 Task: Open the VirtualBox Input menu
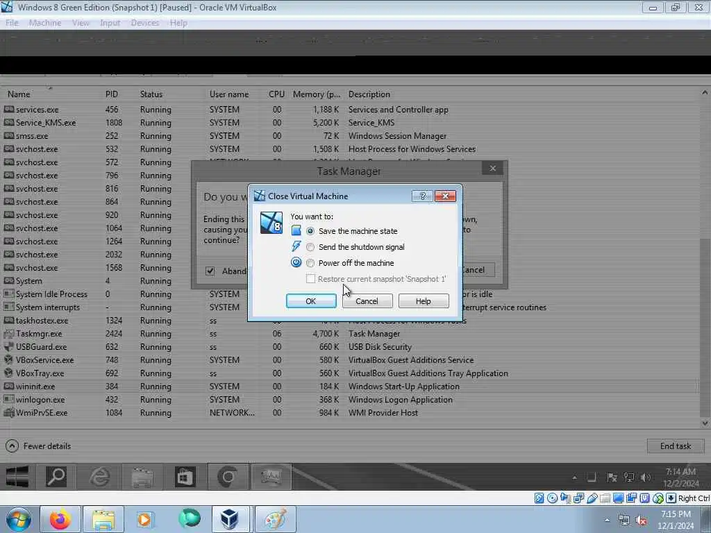point(110,23)
